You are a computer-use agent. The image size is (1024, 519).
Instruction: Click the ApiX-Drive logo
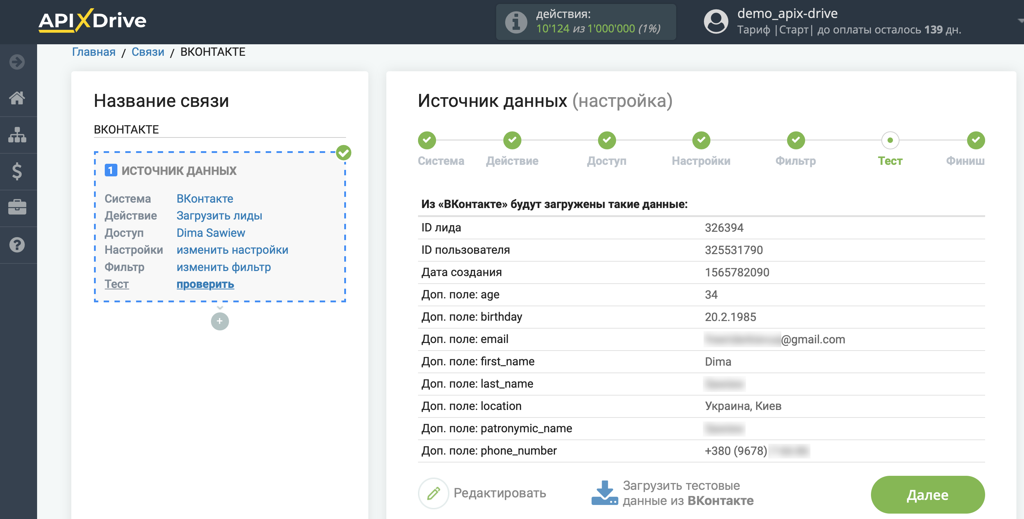pos(92,20)
